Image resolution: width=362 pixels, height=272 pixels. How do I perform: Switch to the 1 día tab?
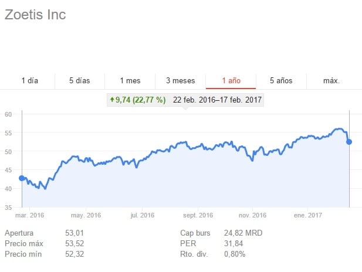(29, 80)
